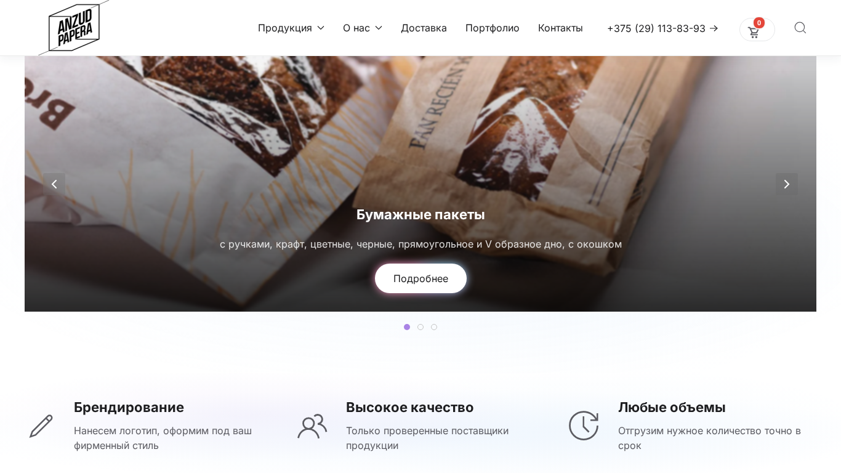This screenshot has height=473, width=841.
Task: Select the first slider dot
Action: (x=407, y=327)
